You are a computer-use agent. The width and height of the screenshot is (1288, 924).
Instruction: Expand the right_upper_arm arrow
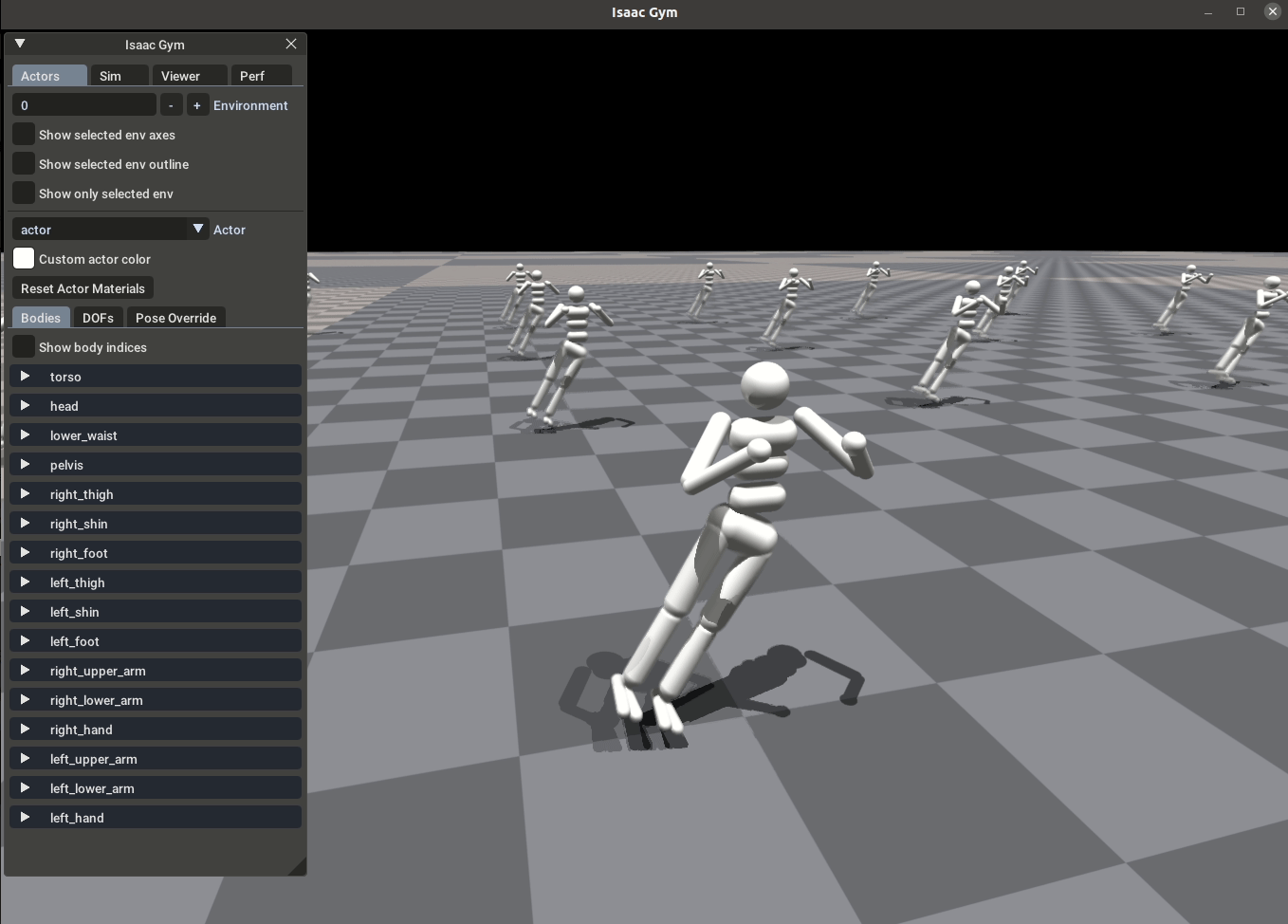click(x=26, y=671)
